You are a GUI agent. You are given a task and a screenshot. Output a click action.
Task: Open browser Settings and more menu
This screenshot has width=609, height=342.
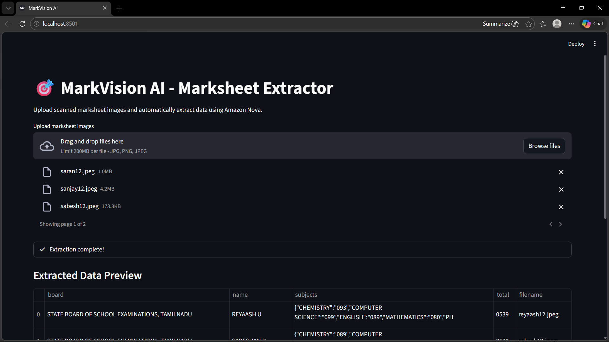[x=571, y=24]
